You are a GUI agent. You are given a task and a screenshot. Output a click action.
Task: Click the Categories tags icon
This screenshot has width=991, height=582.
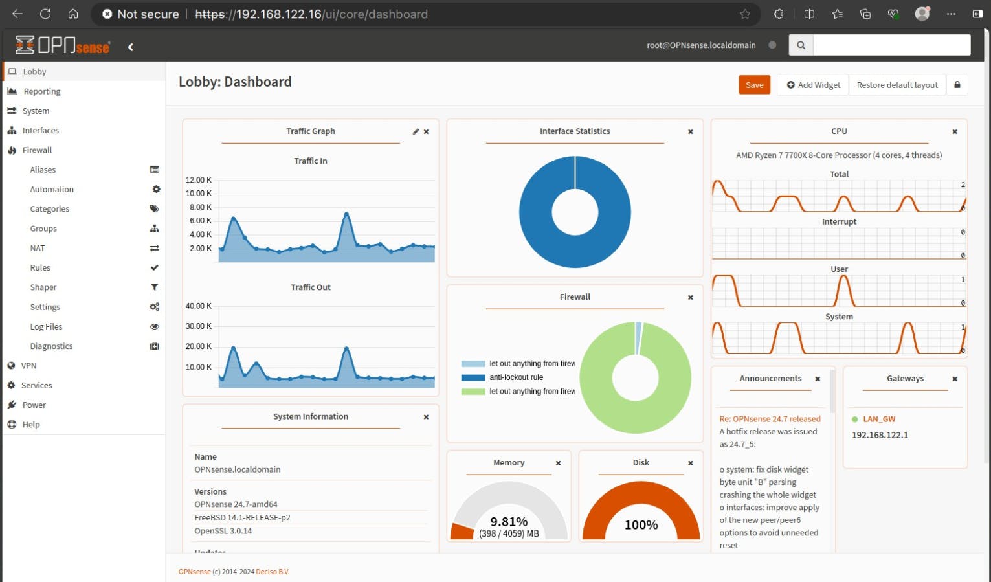pos(154,208)
